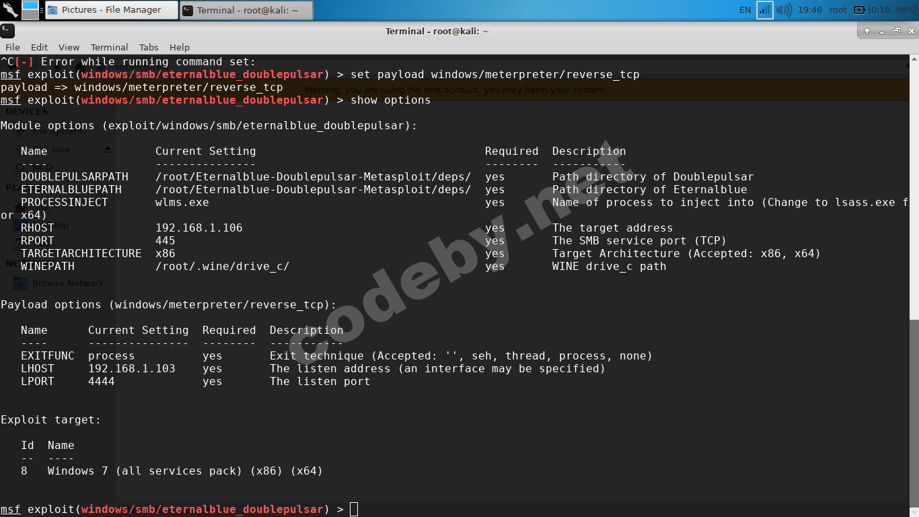Minimize the Terminal window
The height and width of the screenshot is (517, 919).
pos(882,31)
